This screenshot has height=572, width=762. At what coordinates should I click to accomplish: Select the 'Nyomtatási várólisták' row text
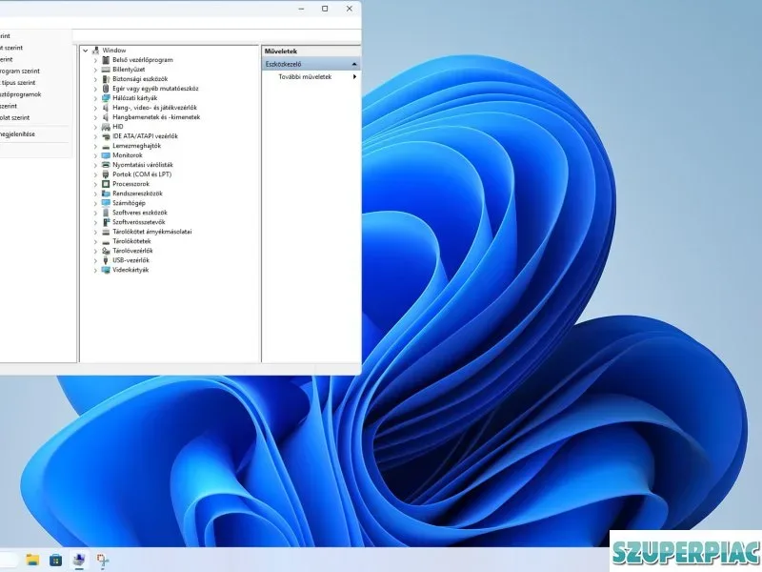142,165
